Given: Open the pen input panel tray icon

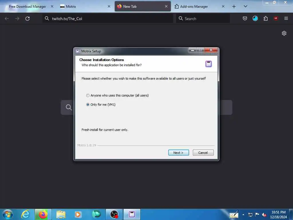Looking at the screenshot, I should tap(234, 214).
